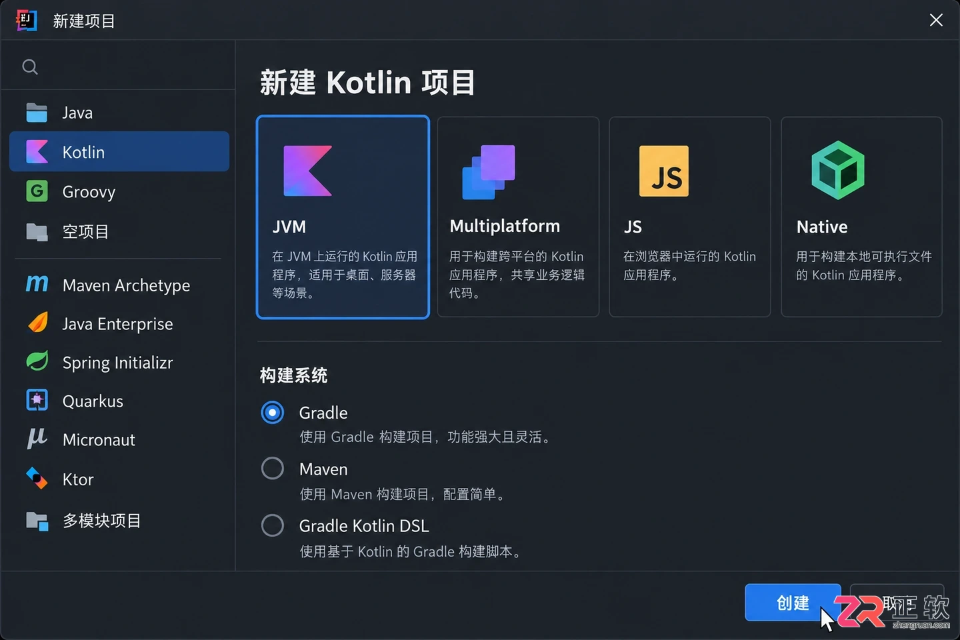This screenshot has height=640, width=960.
Task: Click the Quarkus icon
Action: (37, 400)
